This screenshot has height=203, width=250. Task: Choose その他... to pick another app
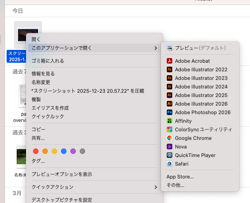[175, 185]
